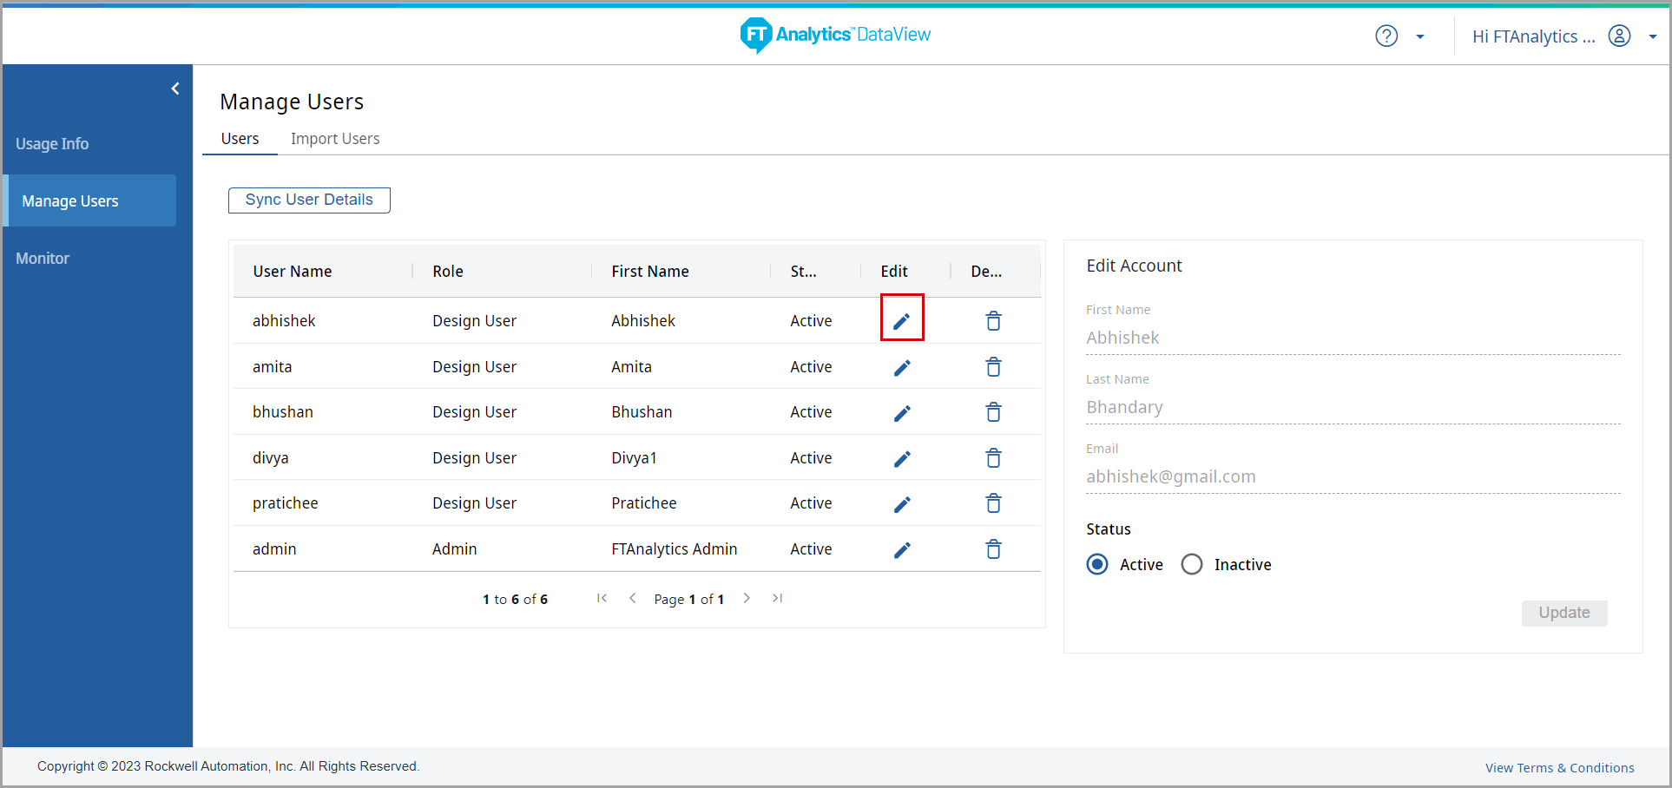Click the Update button
1672x788 pixels.
tap(1564, 613)
